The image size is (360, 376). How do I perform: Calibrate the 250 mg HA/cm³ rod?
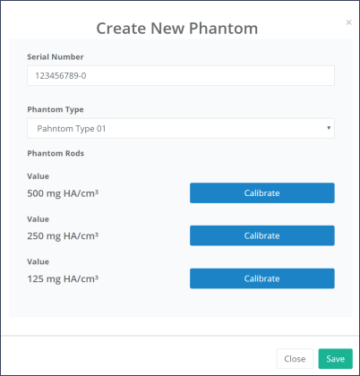(x=262, y=235)
